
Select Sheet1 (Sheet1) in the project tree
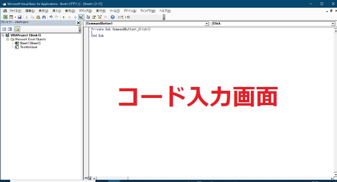pyautogui.click(x=30, y=43)
